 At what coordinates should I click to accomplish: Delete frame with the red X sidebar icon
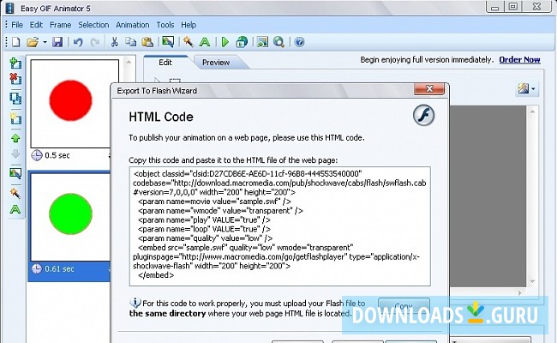pyautogui.click(x=15, y=79)
